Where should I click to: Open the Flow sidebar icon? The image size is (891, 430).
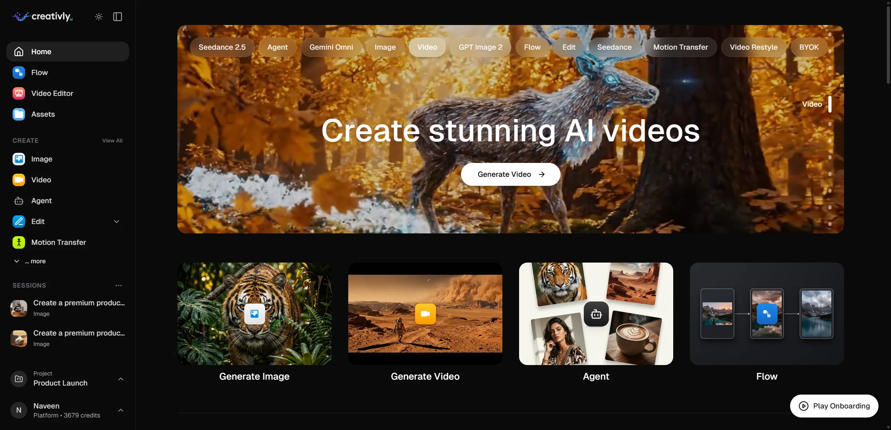pos(19,72)
